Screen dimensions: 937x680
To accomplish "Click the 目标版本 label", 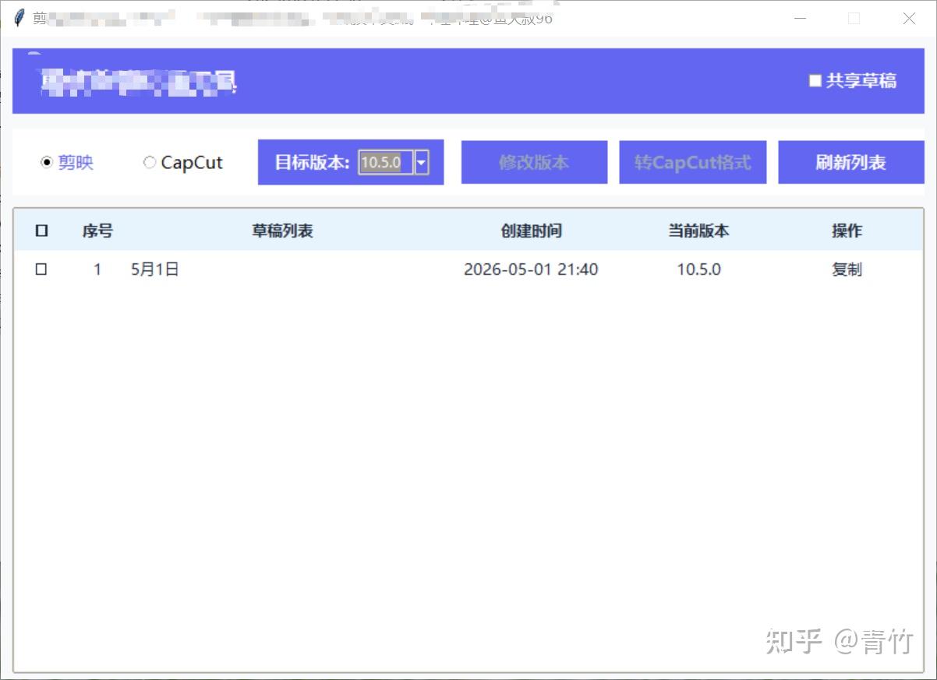I will pyautogui.click(x=312, y=163).
